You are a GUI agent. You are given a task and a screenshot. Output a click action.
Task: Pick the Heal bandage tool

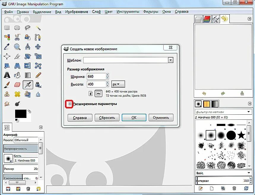tap(17, 94)
